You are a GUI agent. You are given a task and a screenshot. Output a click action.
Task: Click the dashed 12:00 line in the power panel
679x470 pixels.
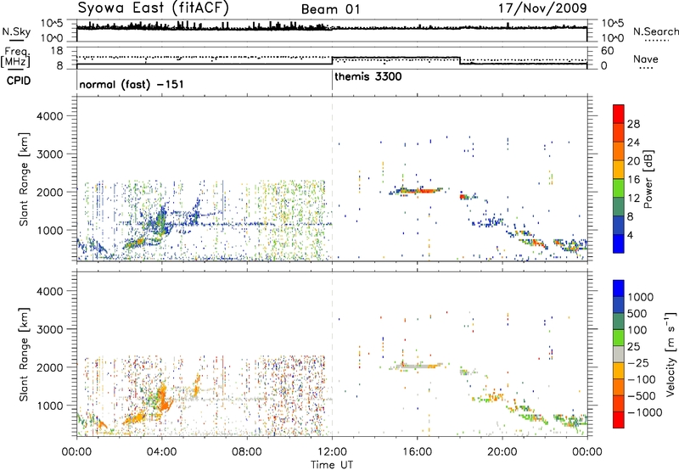332,179
